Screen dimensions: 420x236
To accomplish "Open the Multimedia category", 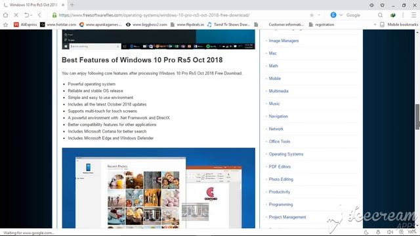I will pos(278,91).
